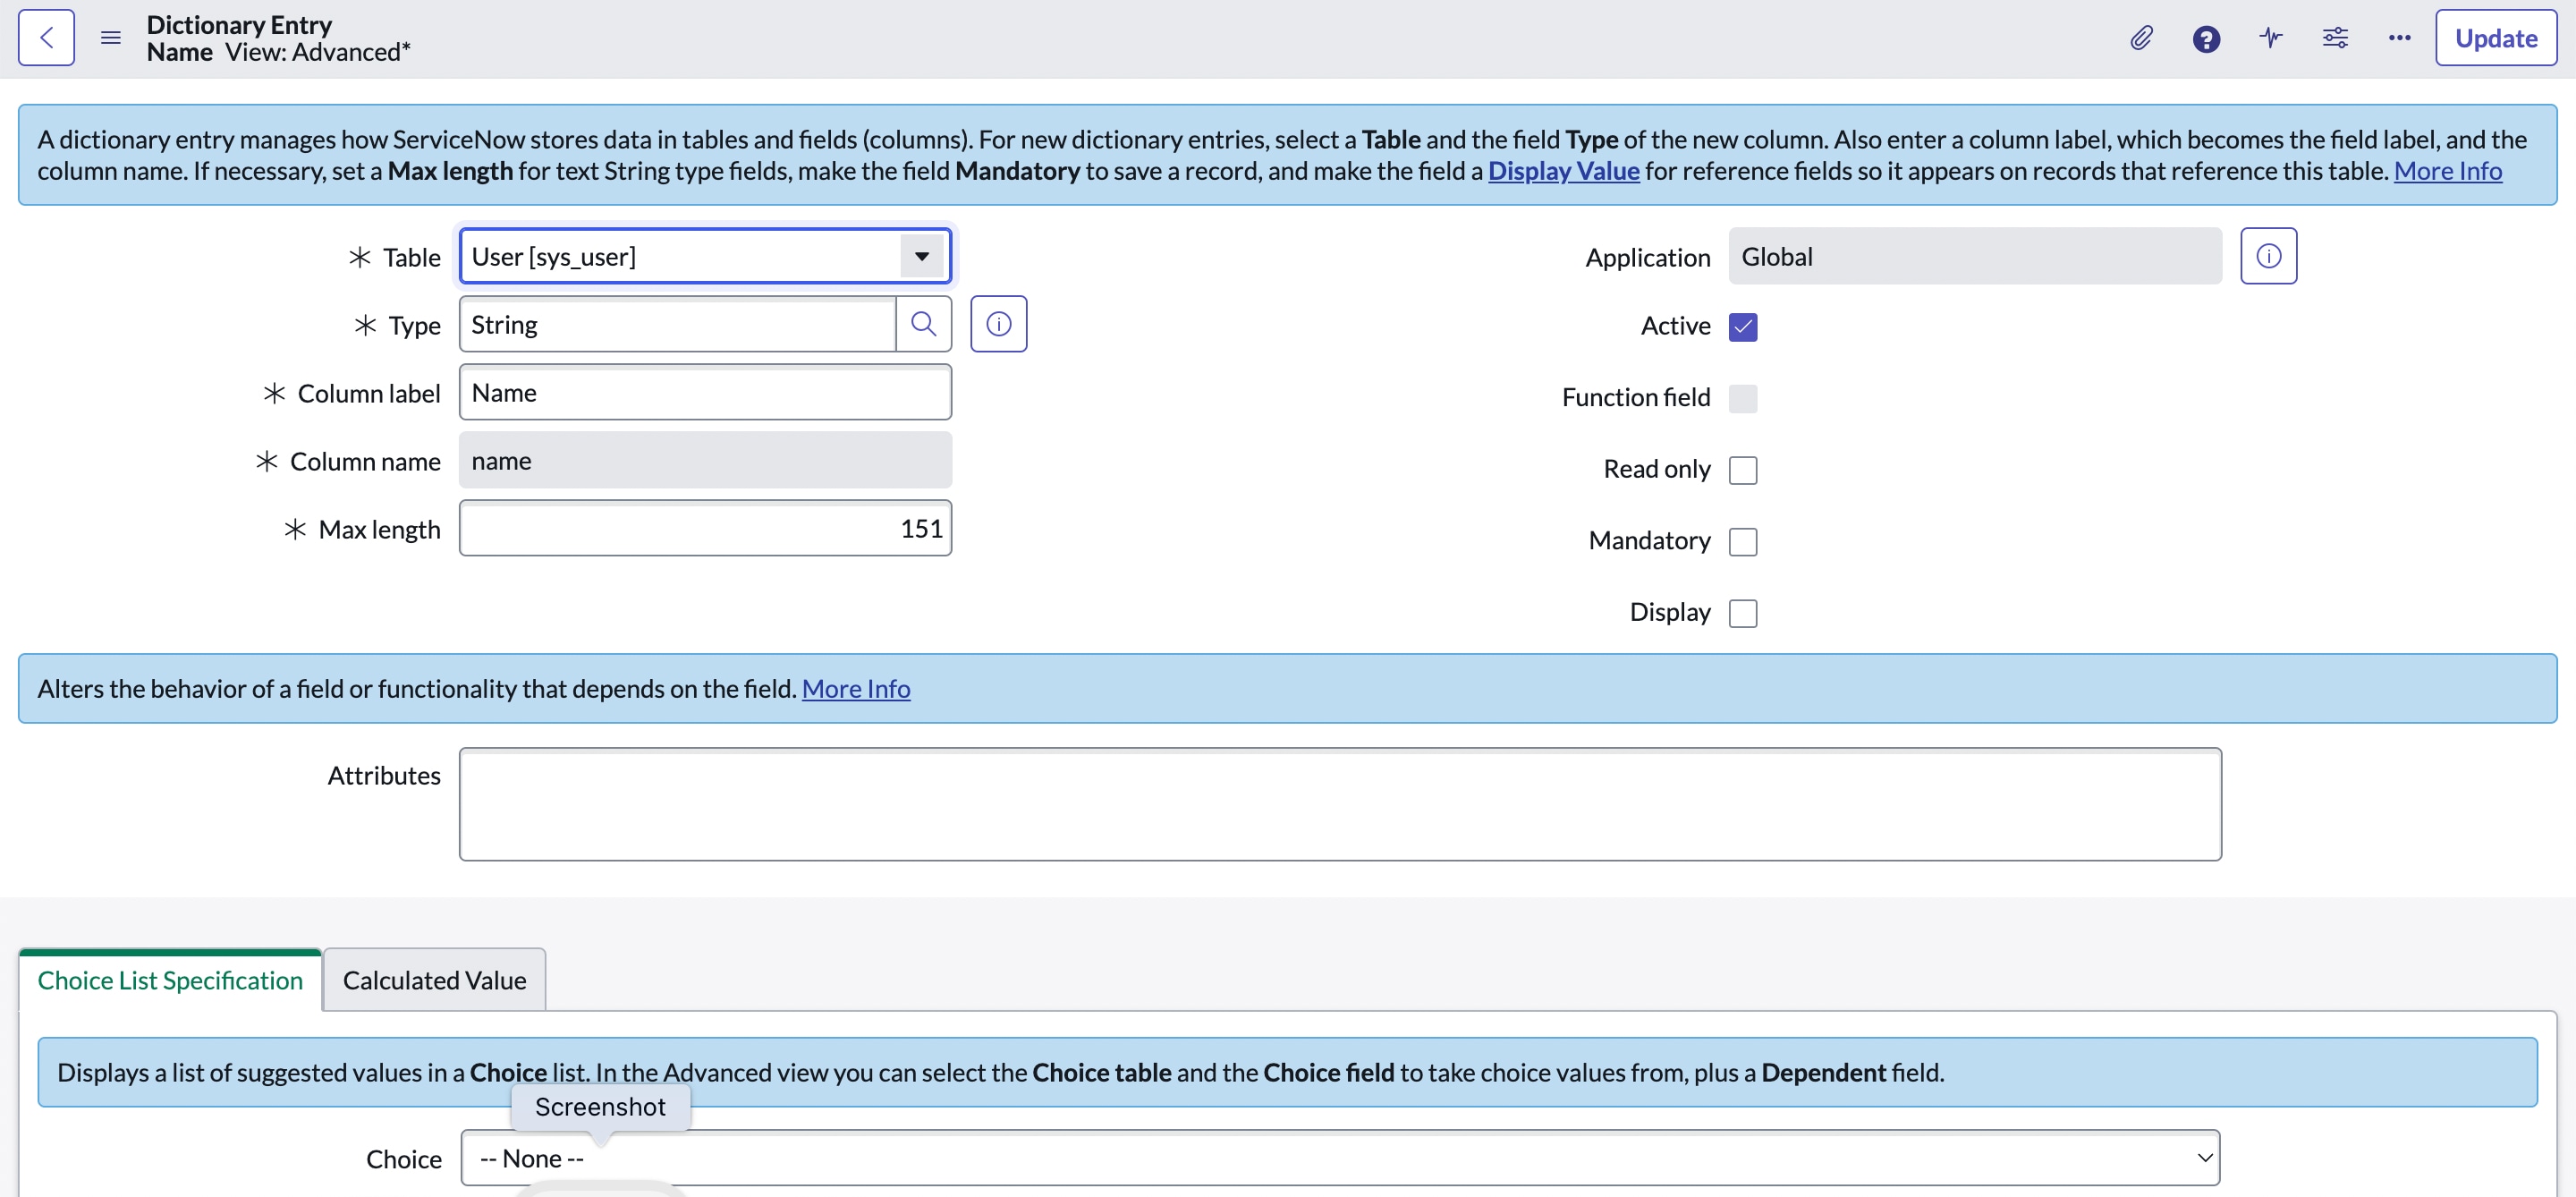Open the Choice dropdown showing None
The image size is (2576, 1197).
1340,1158
